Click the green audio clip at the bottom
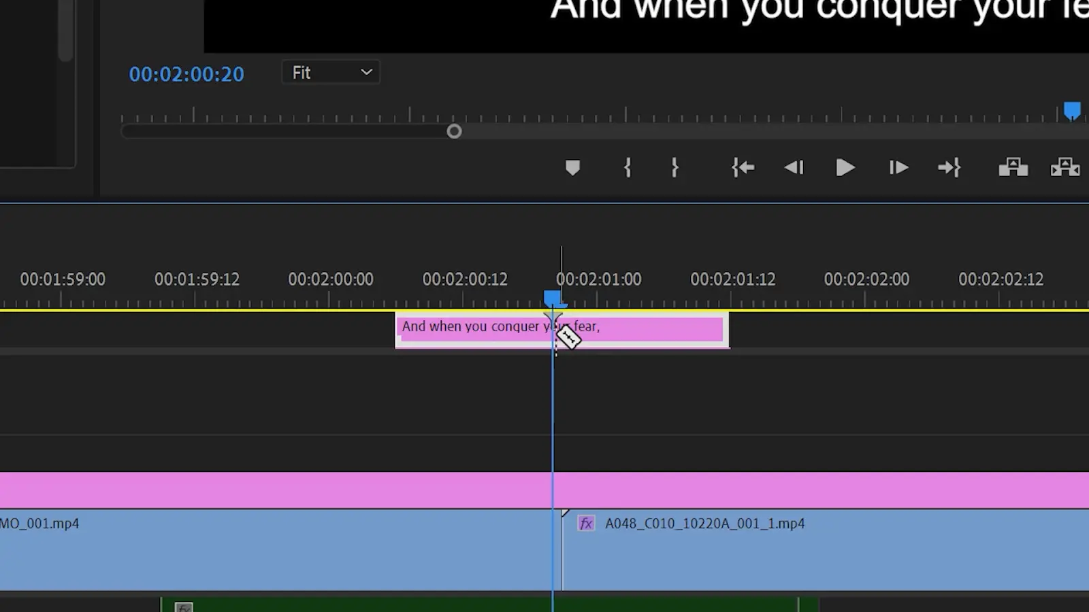The height and width of the screenshot is (612, 1089). point(408,605)
